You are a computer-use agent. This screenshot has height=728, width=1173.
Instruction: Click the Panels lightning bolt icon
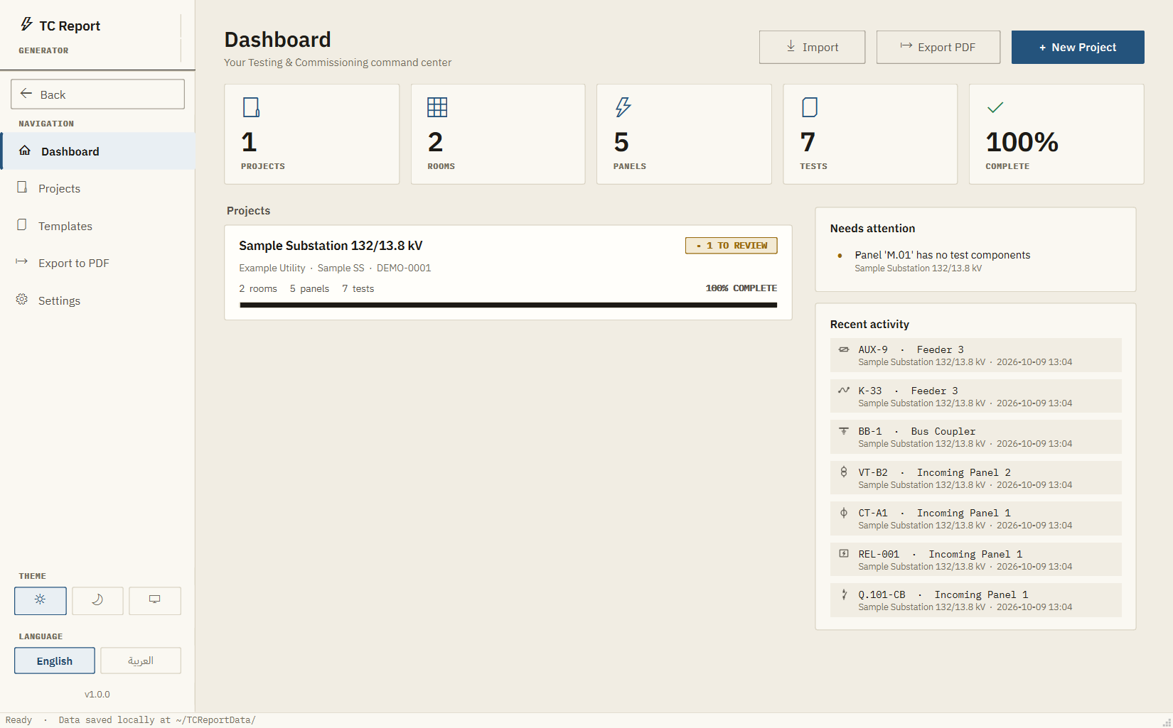[x=623, y=107]
